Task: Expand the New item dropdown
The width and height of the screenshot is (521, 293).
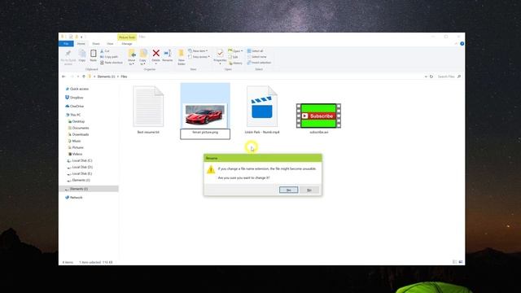Action: pyautogui.click(x=198, y=50)
